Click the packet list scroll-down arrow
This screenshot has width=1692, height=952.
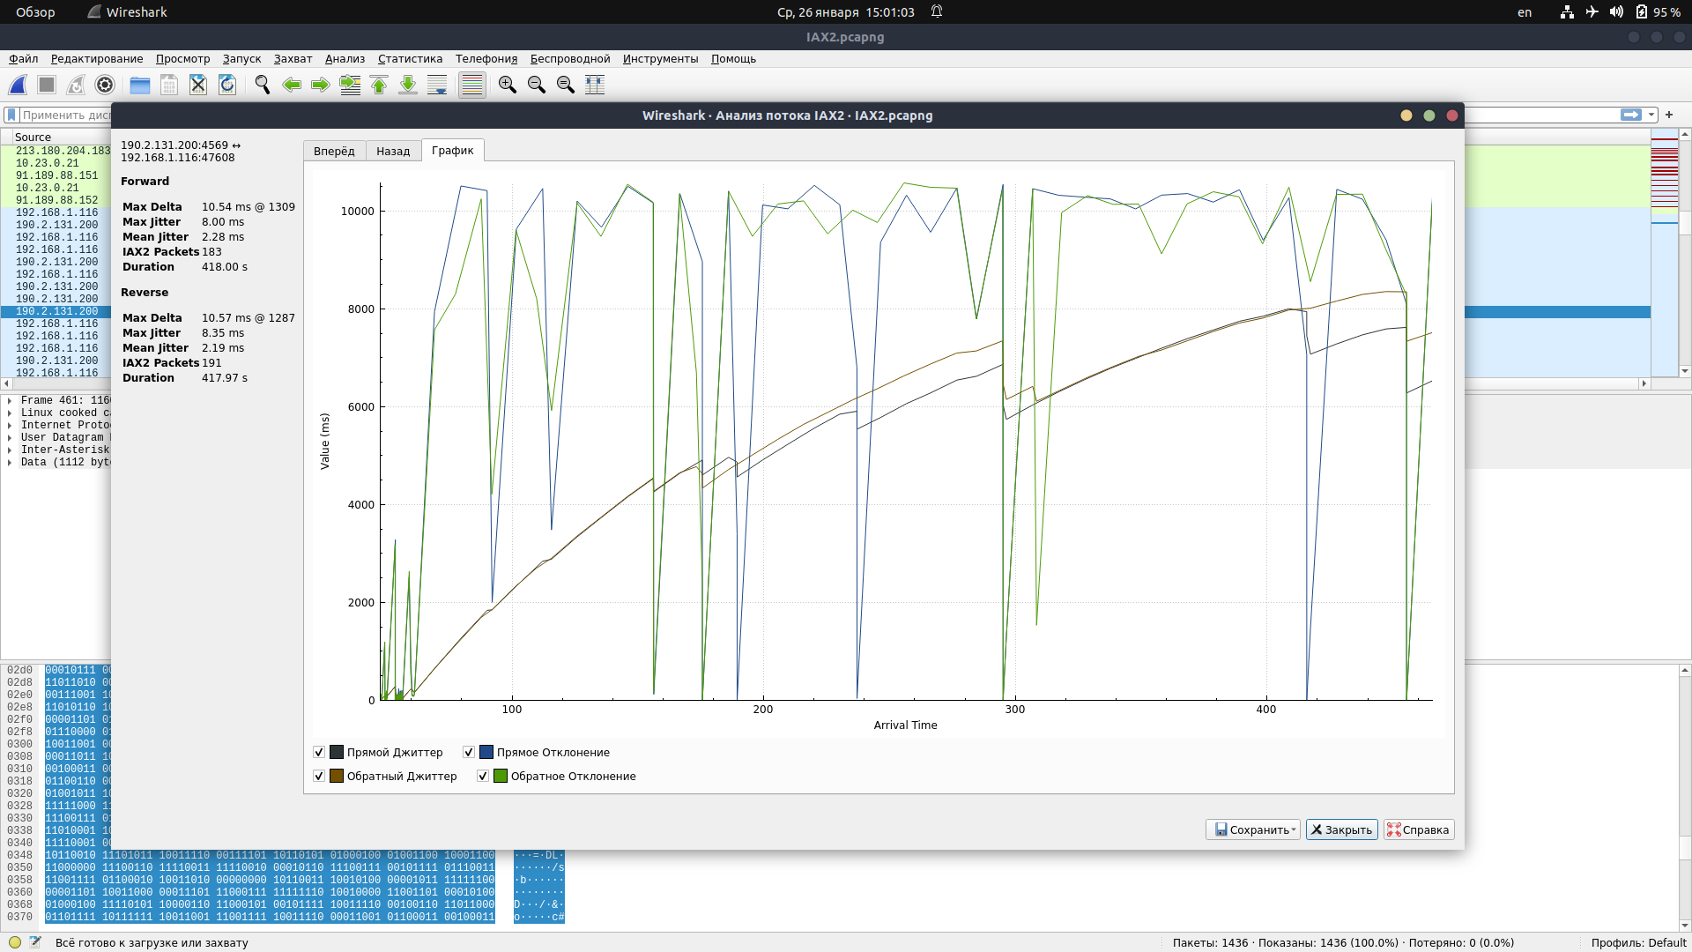[1685, 371]
